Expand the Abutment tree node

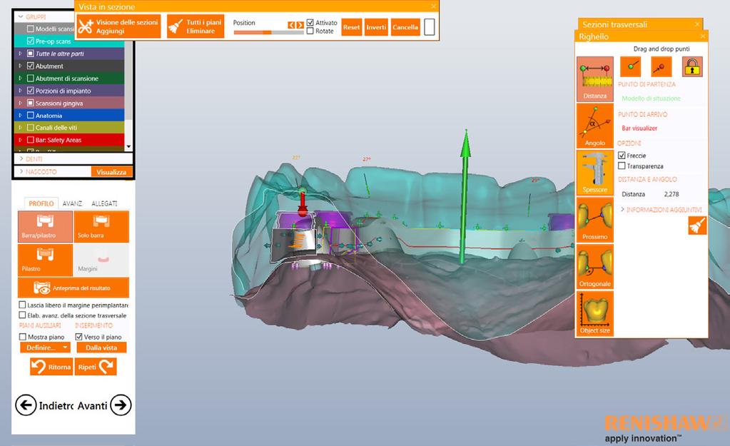click(x=20, y=66)
